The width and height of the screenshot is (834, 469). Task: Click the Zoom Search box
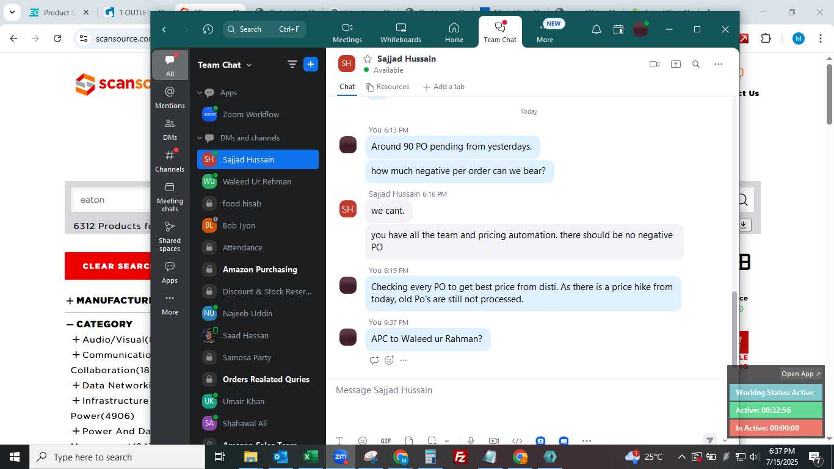pos(264,29)
